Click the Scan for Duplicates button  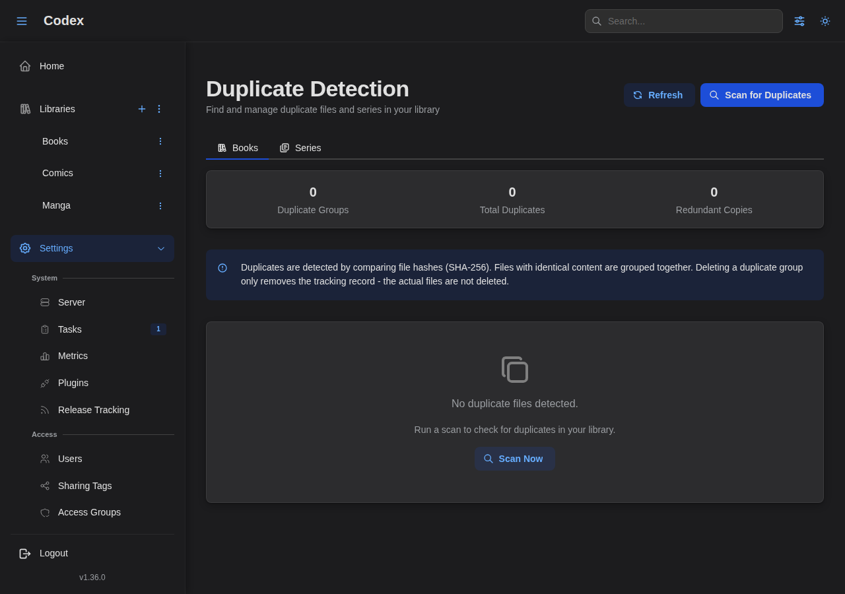[762, 95]
